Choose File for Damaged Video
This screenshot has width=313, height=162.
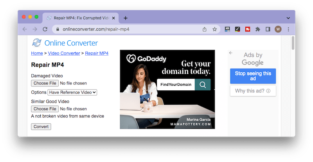[x=45, y=83]
